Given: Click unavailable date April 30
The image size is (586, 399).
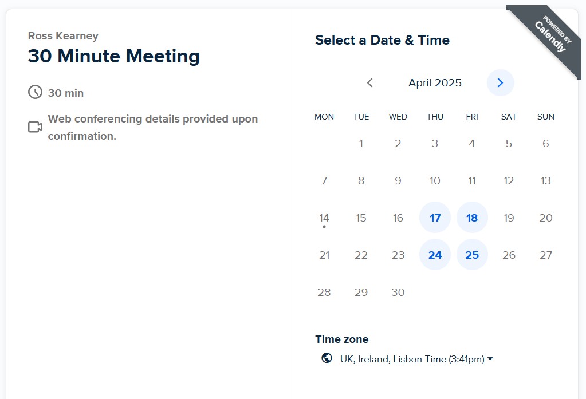Looking at the screenshot, I should (398, 292).
